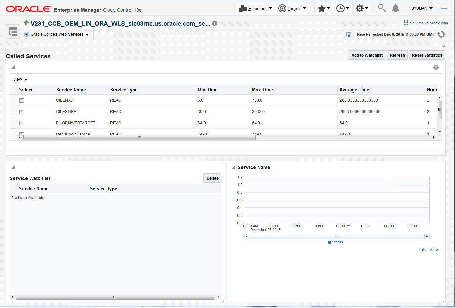Viewport: 455px width, 308px height.
Task: Collapse the Service Name chart region triangle
Action: tap(234, 167)
